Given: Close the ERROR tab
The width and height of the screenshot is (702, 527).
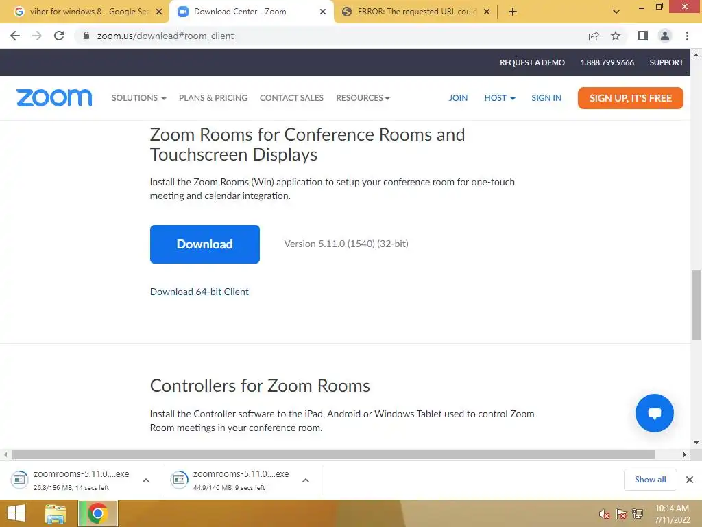Looking at the screenshot, I should coord(487,12).
